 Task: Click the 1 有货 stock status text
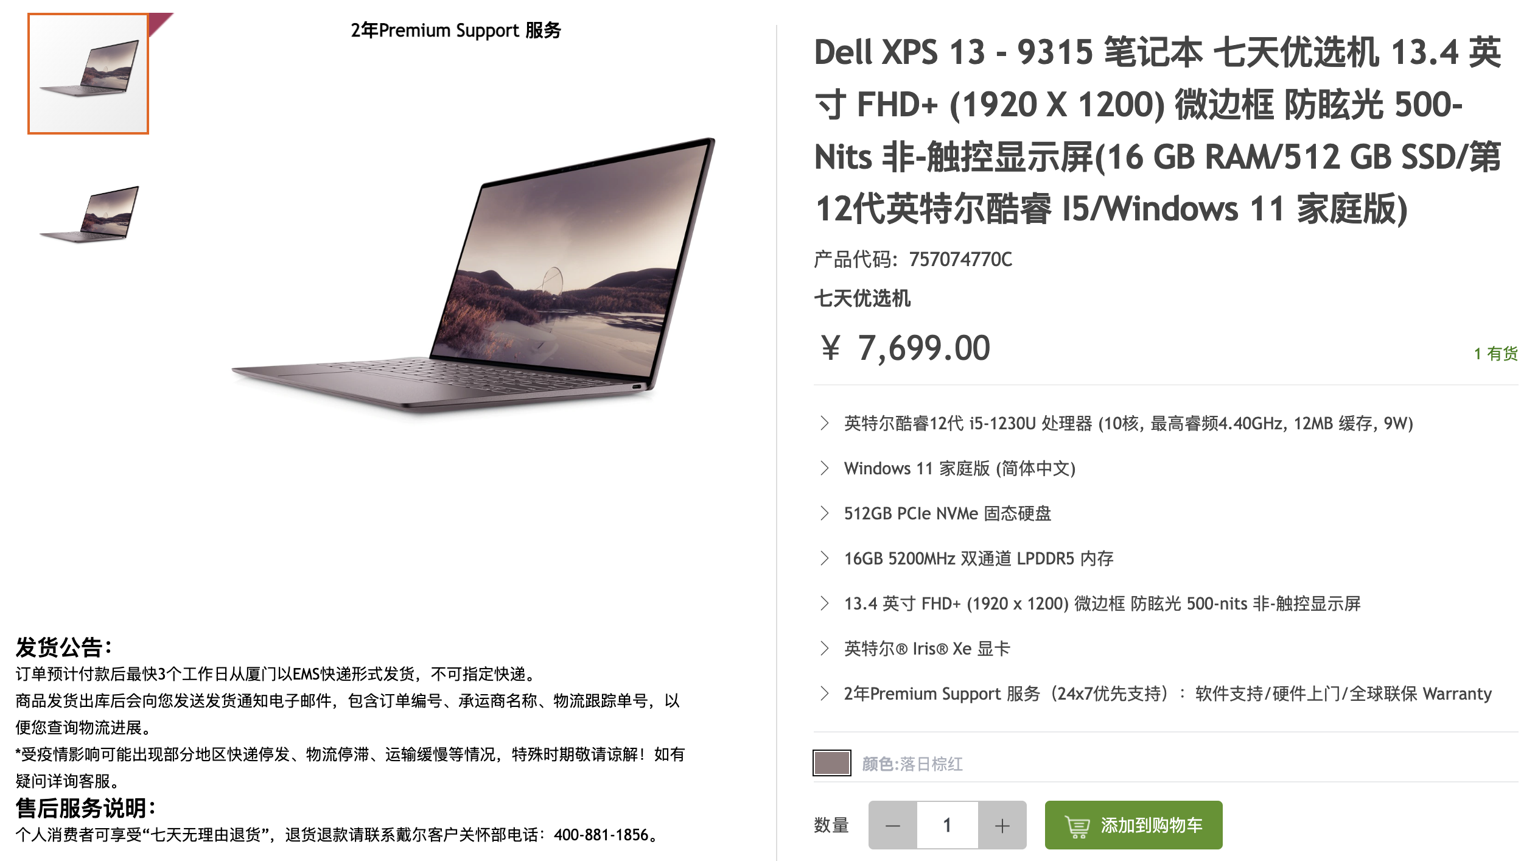1496,354
